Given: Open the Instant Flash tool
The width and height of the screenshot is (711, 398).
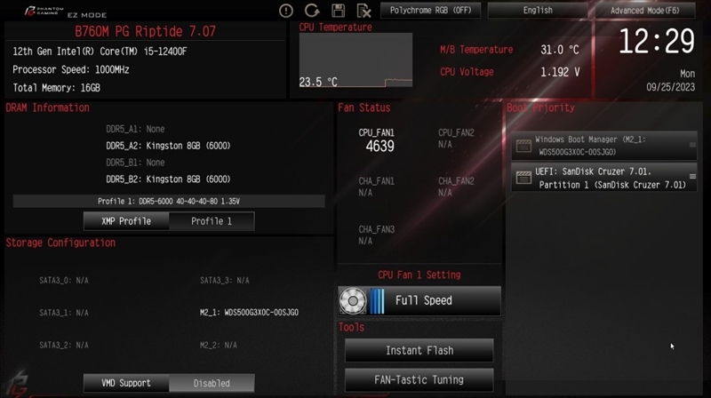Looking at the screenshot, I should coord(419,350).
